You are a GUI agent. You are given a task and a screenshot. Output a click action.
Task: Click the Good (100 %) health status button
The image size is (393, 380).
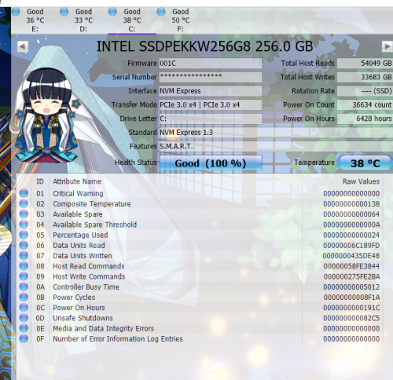[x=211, y=163]
